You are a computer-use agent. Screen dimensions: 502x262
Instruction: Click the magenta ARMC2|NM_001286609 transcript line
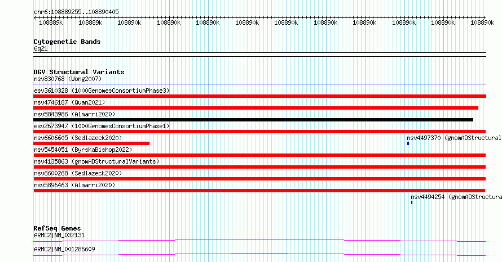[259, 254]
